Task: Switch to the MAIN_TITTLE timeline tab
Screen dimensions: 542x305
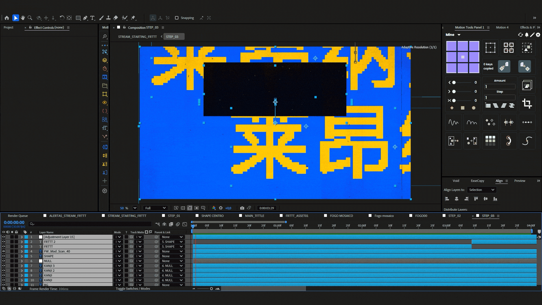Action: click(x=254, y=216)
